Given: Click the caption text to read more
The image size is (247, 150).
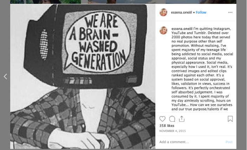Looking at the screenshot, I should click(x=202, y=69).
